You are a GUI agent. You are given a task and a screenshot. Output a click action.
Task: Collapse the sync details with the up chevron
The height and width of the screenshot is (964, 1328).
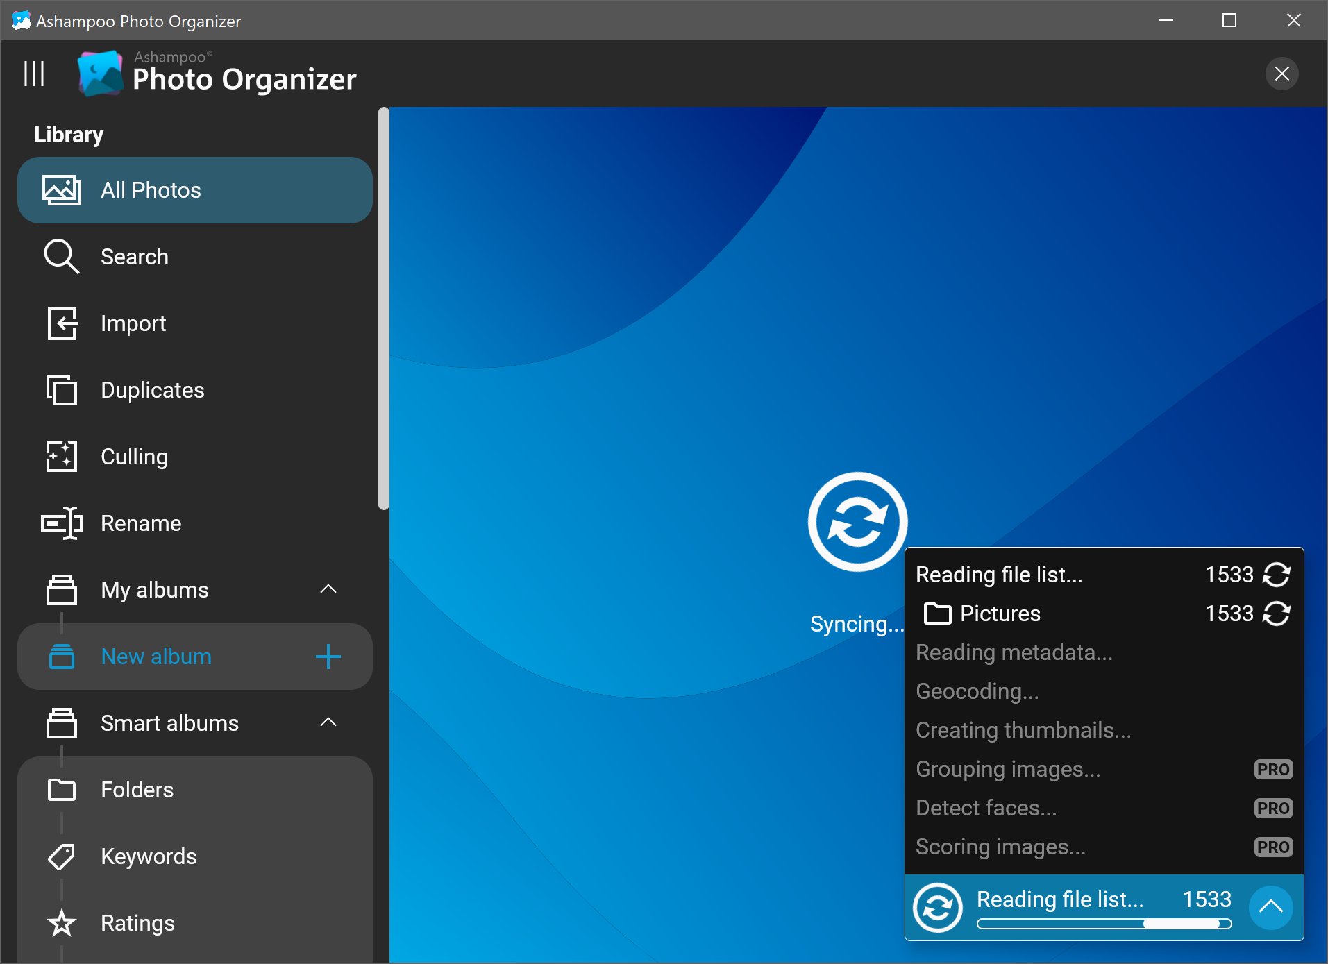coord(1270,907)
